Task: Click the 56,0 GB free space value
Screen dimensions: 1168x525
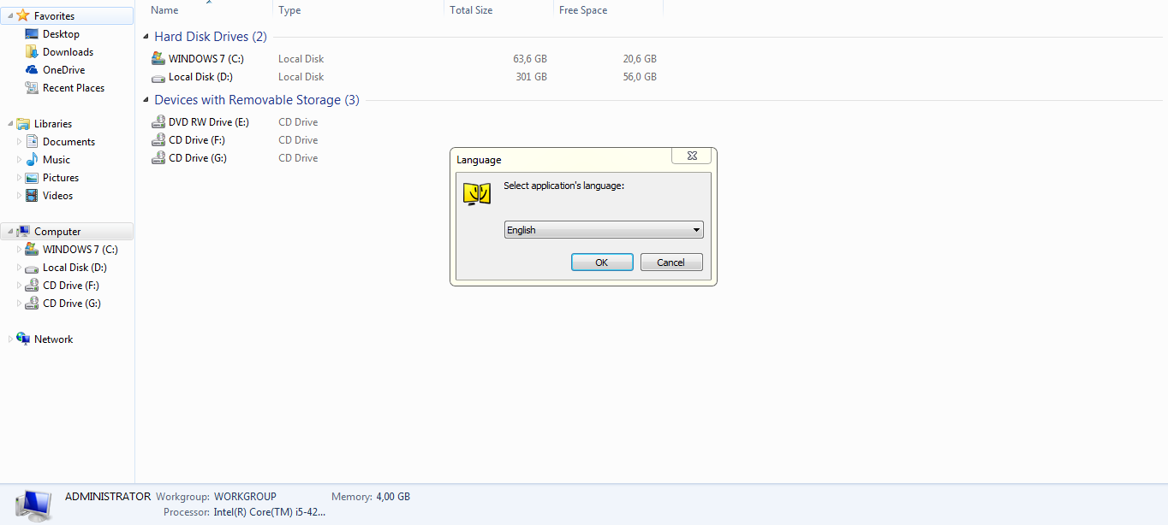Action: [x=640, y=77]
